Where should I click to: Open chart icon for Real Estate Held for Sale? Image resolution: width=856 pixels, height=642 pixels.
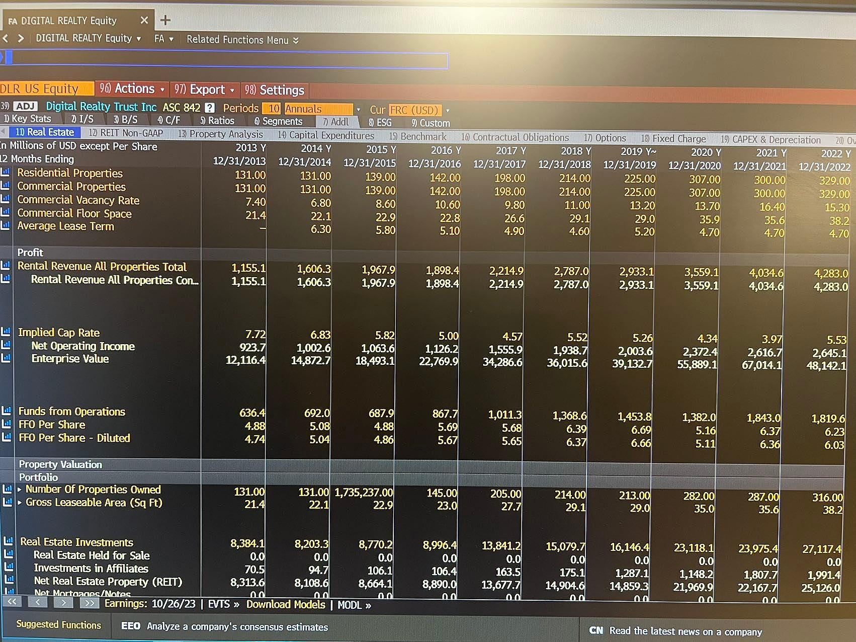click(8, 554)
